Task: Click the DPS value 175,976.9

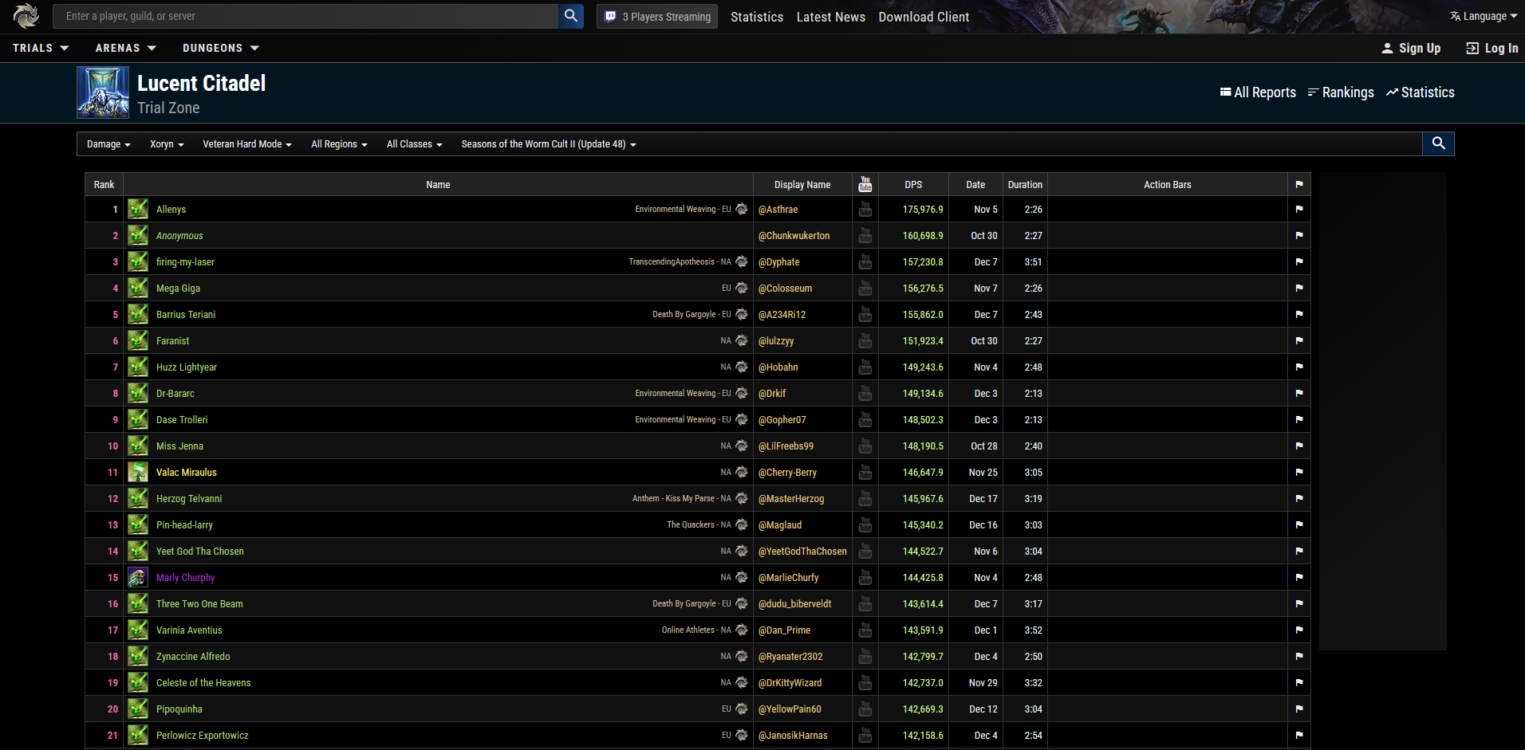Action: click(923, 210)
